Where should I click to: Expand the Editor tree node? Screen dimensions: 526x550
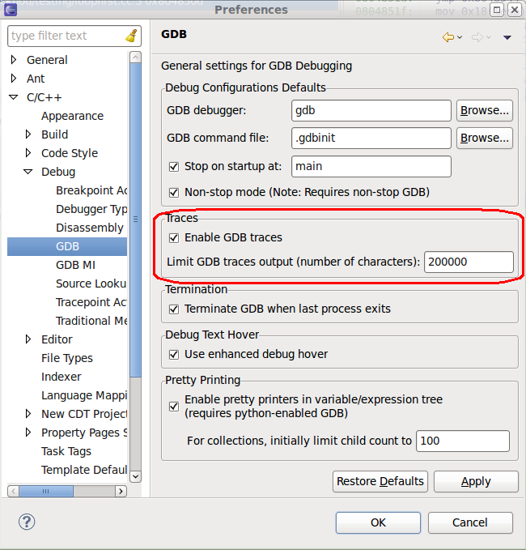(28, 339)
